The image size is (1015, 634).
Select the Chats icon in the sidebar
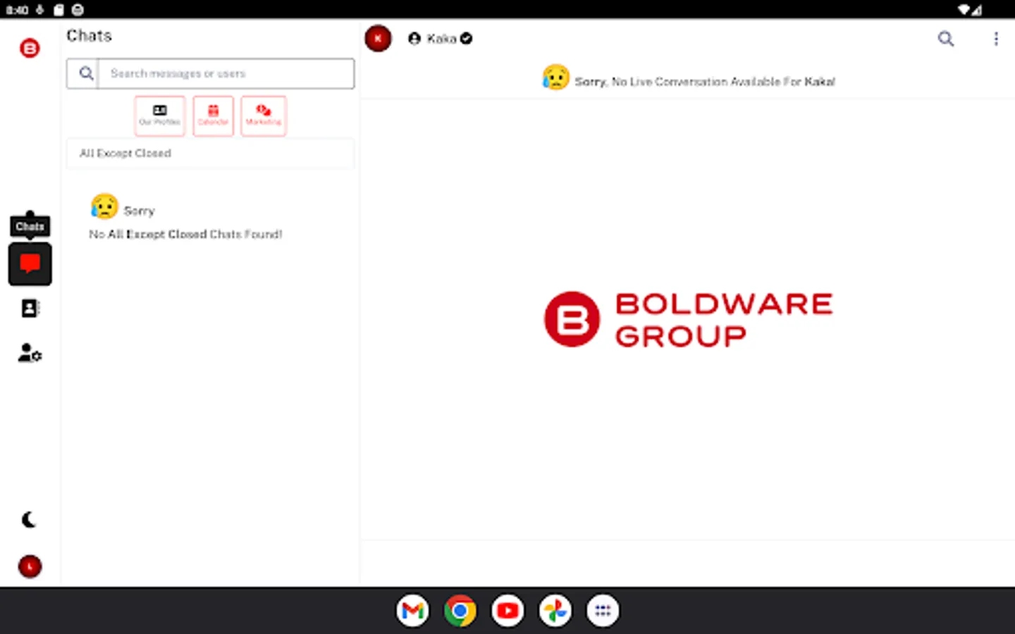[30, 264]
